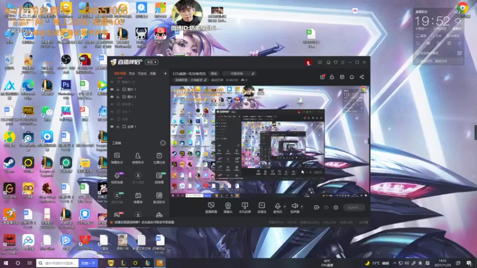Select the PUBG desktop icon

[x=28, y=114]
